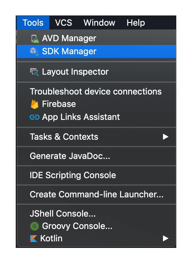Select the SDK Manager label
The image size is (192, 264).
[69, 51]
